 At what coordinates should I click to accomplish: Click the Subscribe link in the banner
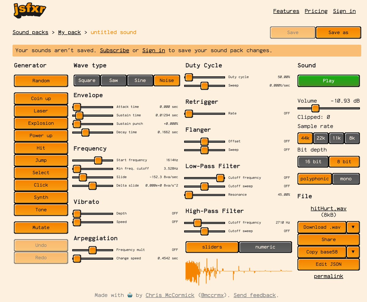[114, 50]
